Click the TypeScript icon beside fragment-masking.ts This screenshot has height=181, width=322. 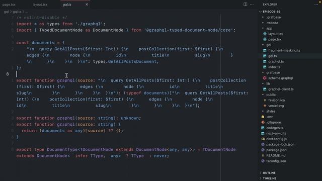(x=265, y=50)
